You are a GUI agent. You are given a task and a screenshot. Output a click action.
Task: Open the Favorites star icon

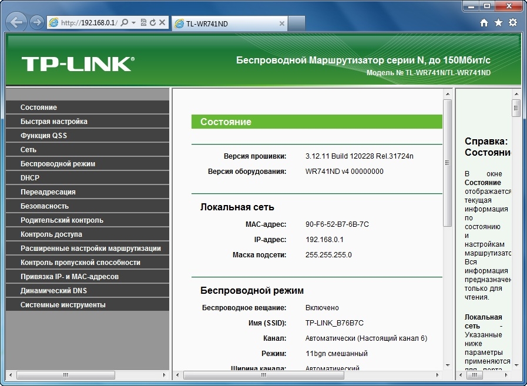[498, 22]
